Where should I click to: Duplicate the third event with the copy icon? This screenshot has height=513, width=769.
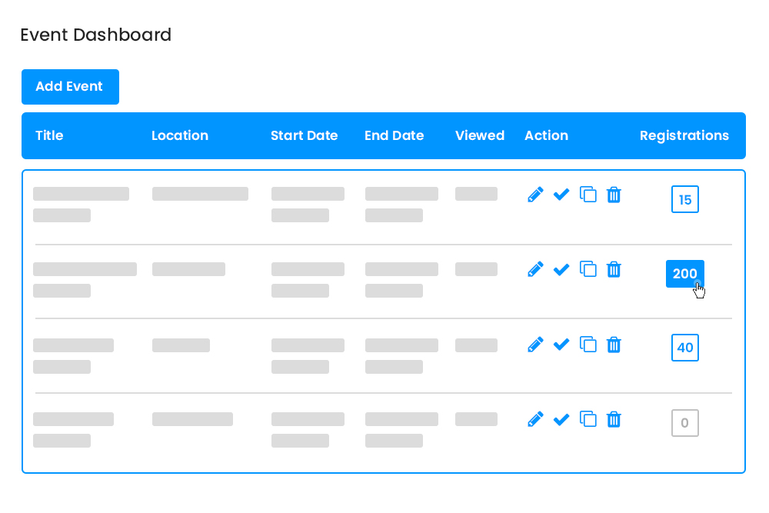click(588, 345)
